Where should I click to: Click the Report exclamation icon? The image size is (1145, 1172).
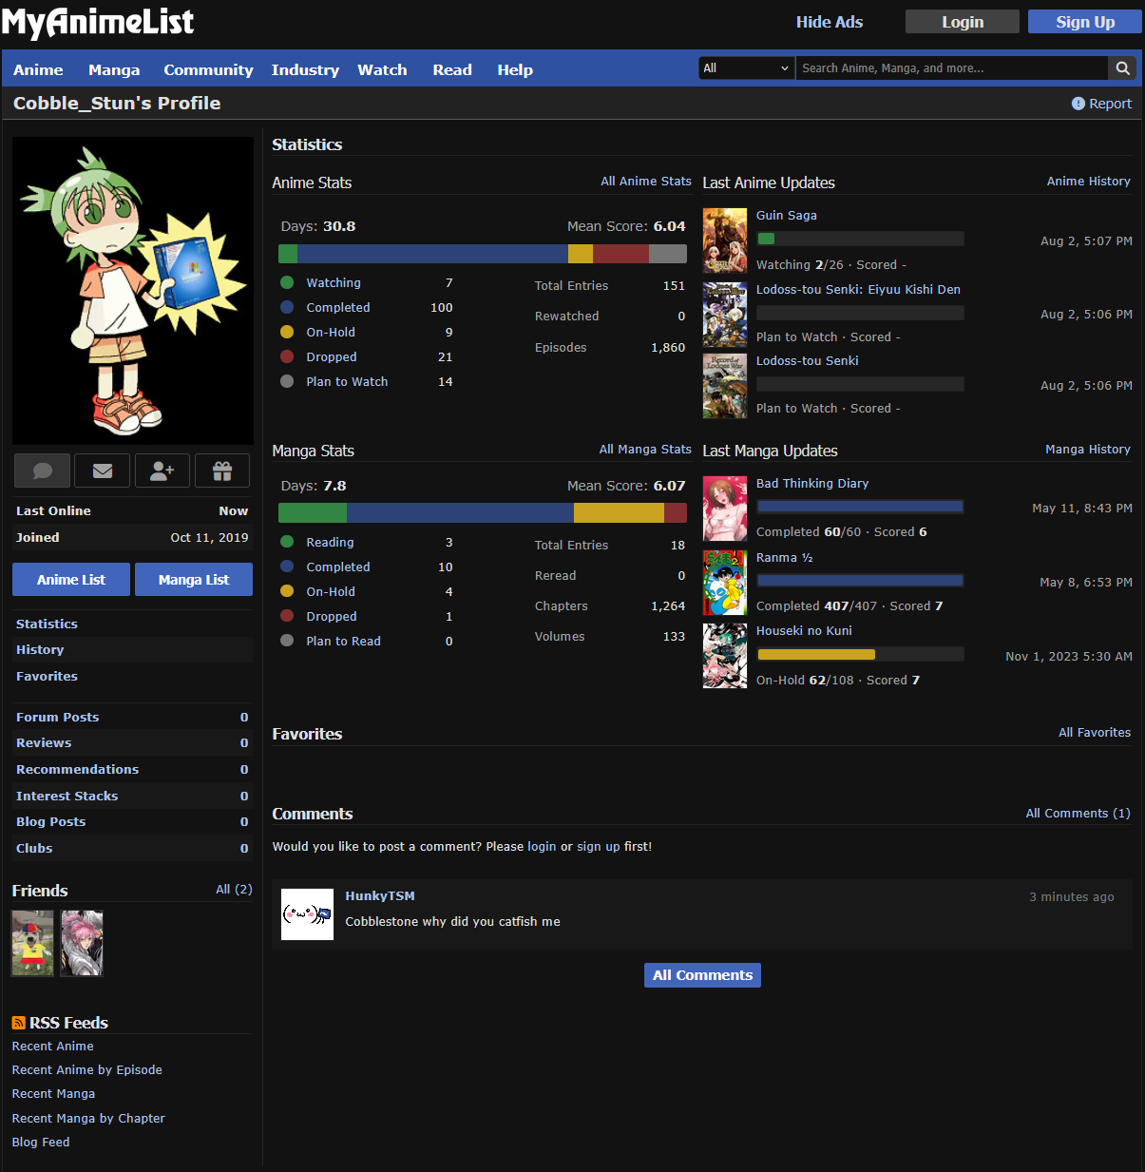pyautogui.click(x=1078, y=104)
